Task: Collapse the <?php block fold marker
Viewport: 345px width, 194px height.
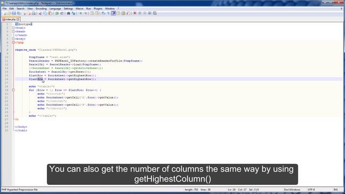Action: pos(13,43)
